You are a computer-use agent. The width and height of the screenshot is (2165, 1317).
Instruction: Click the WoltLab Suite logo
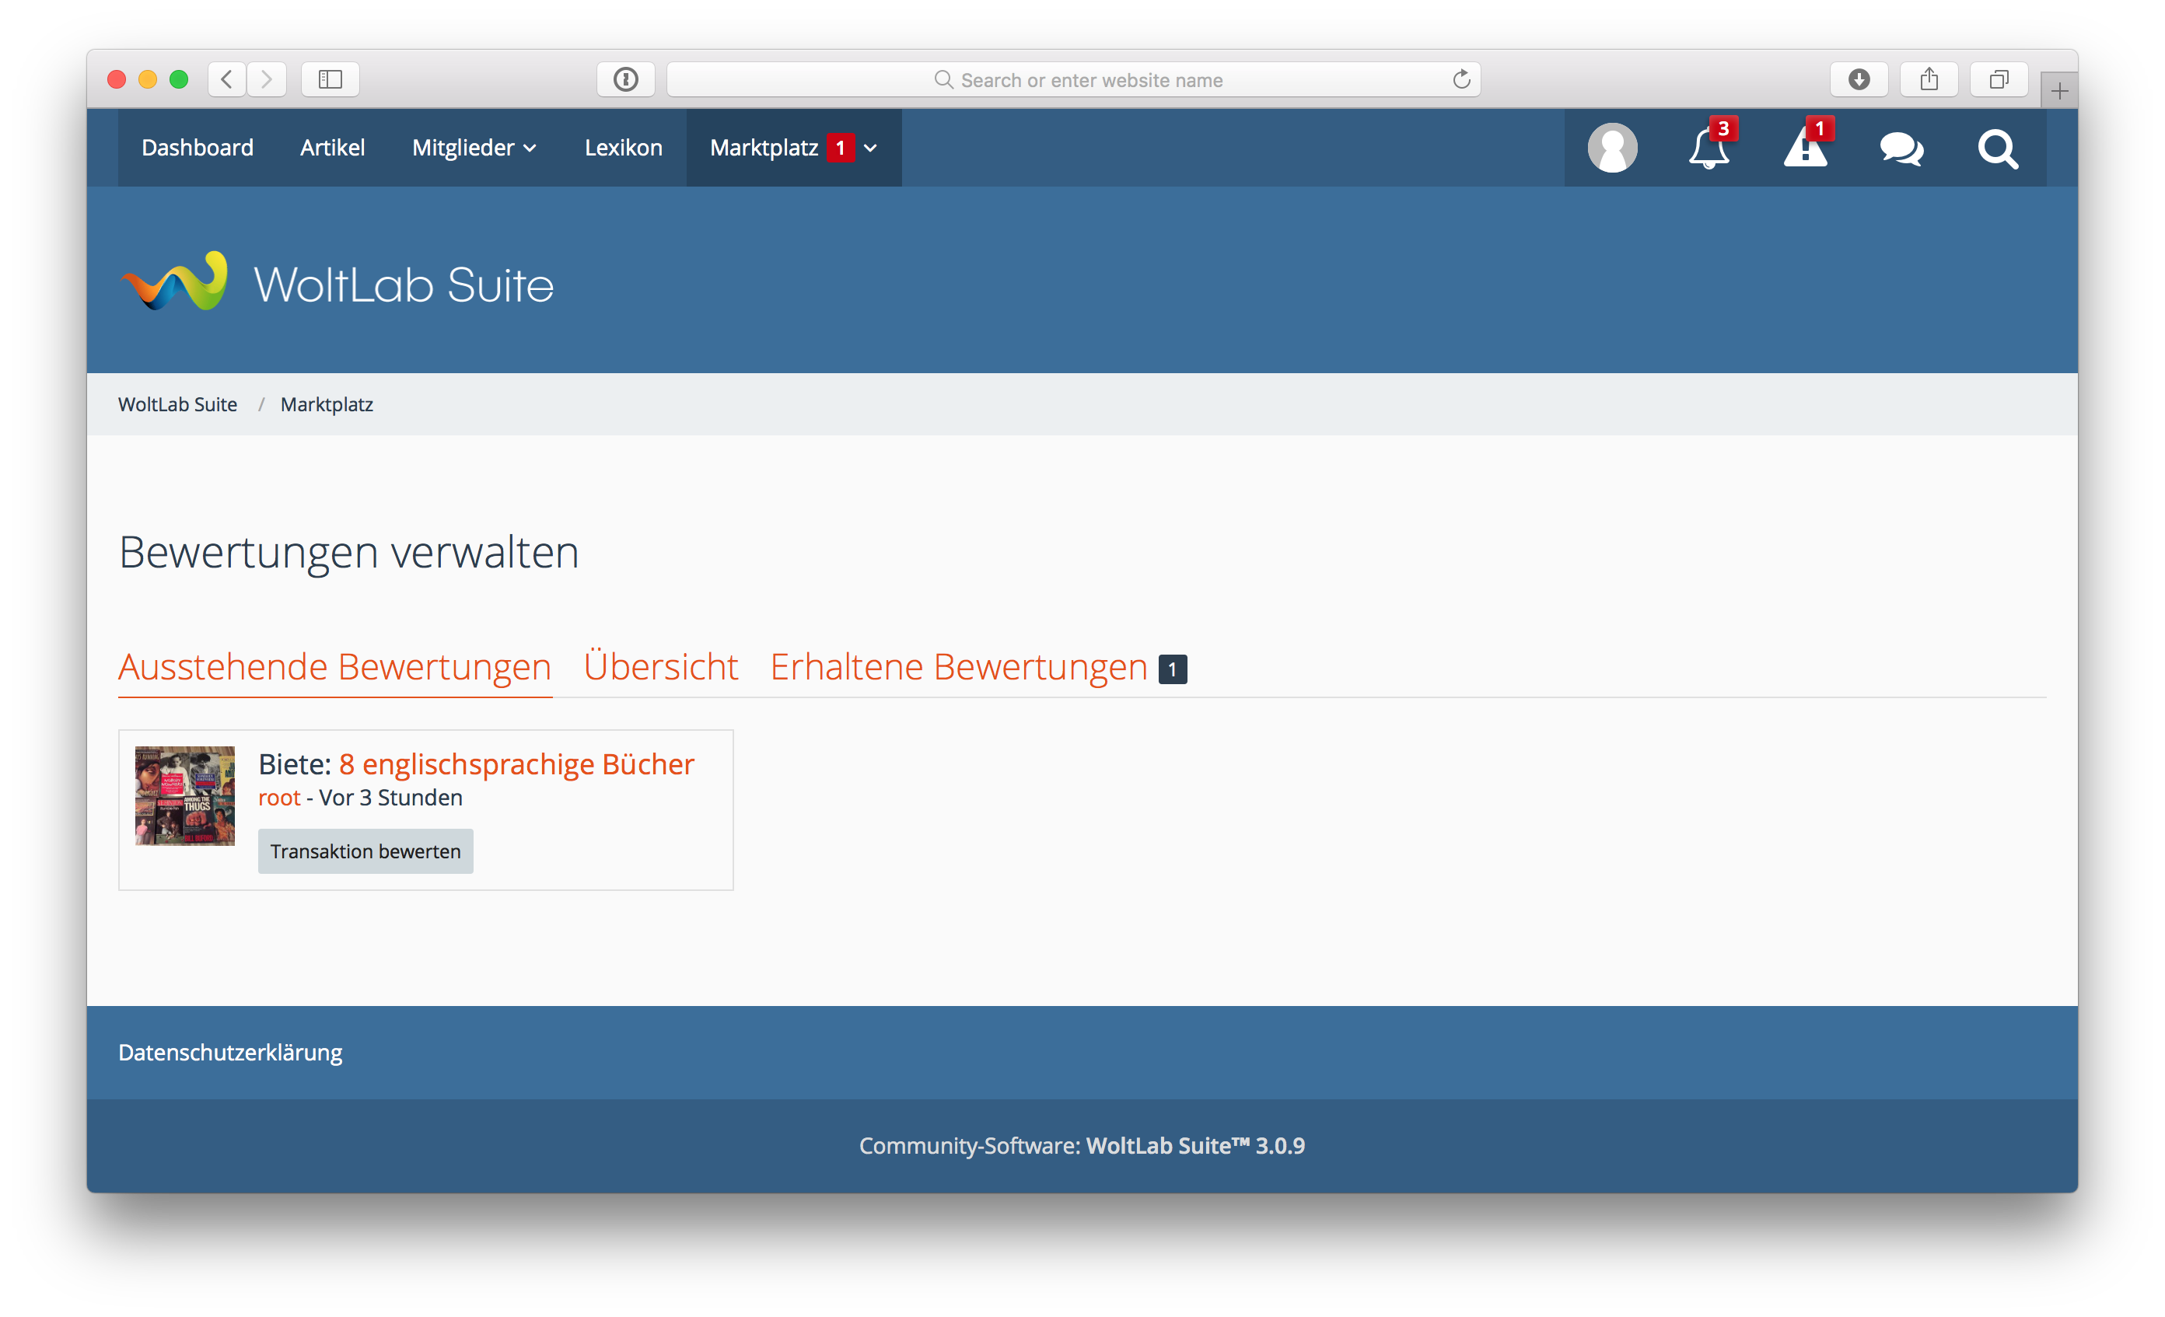[x=337, y=283]
